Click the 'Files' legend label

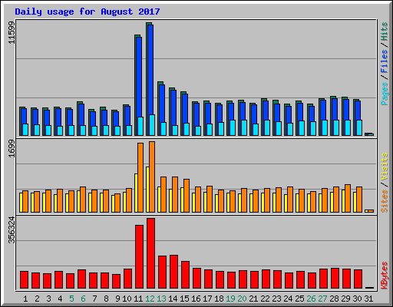(385, 61)
